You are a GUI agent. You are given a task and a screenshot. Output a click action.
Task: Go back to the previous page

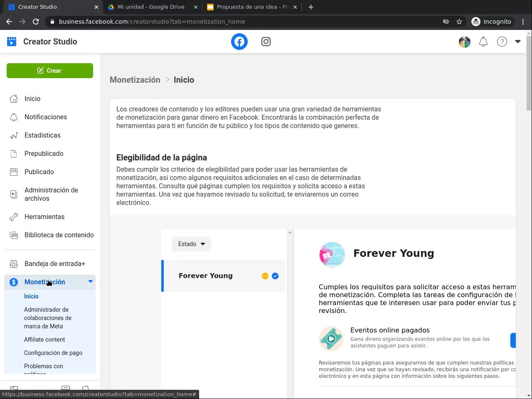9,22
